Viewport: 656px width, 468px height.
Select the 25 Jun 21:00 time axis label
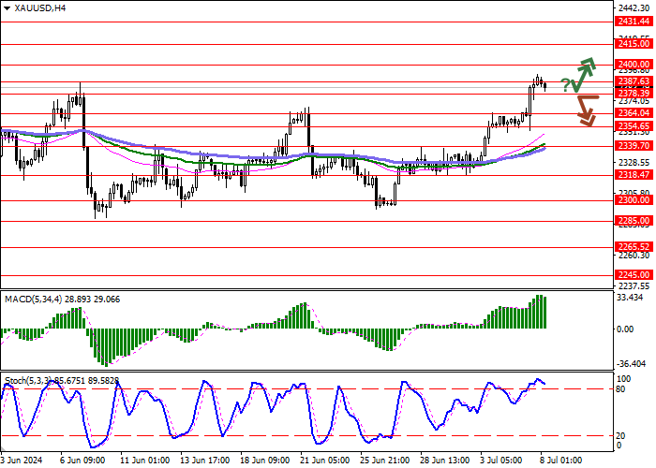[x=385, y=461]
